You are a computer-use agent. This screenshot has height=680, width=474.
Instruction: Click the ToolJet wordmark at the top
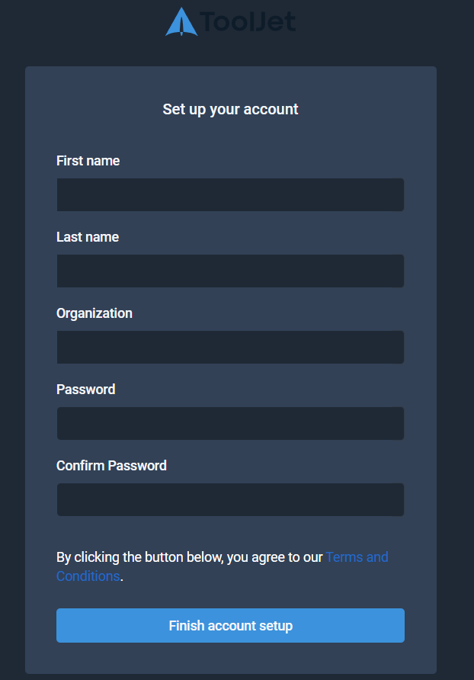tap(247, 23)
